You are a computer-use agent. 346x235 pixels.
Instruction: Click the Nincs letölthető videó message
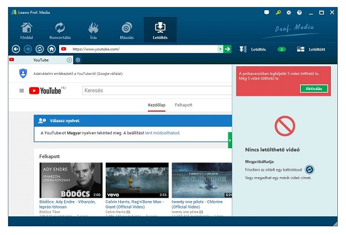tap(272, 150)
